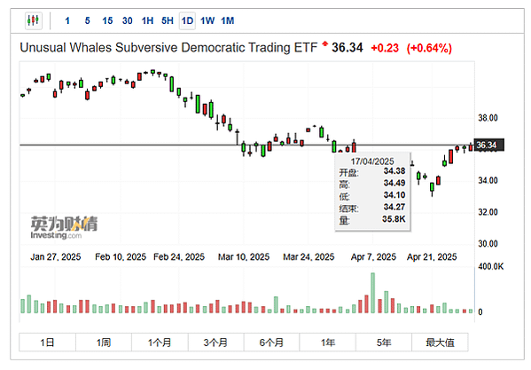Click the 36.34 current price marker
This screenshot has height=370, width=531.
[489, 145]
